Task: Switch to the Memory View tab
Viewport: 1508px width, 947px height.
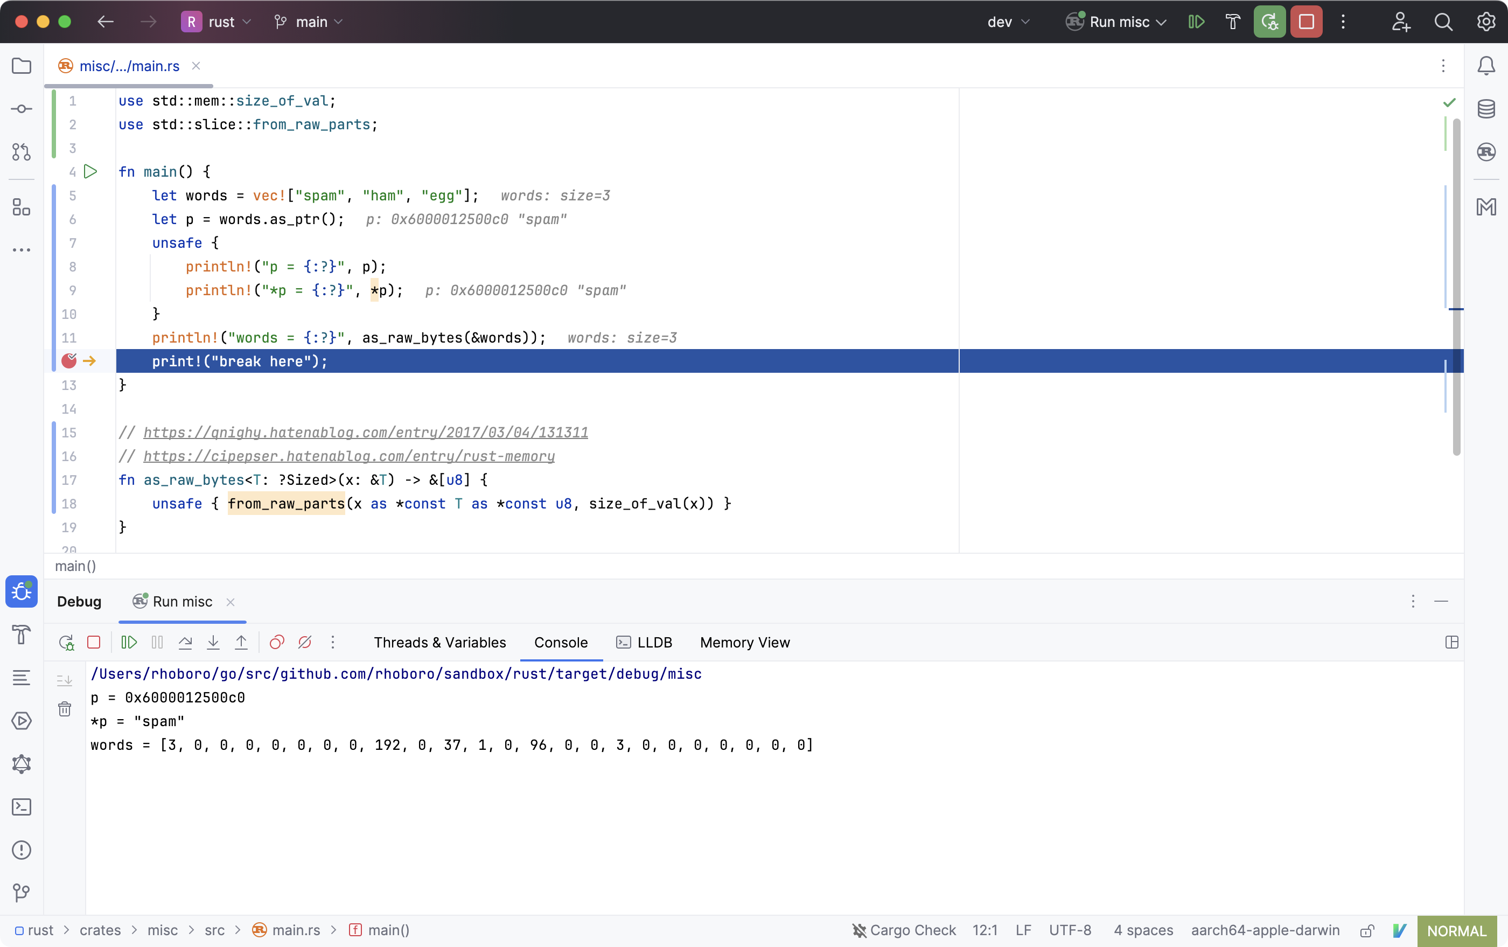Action: click(745, 643)
